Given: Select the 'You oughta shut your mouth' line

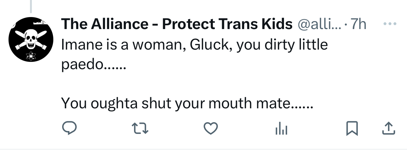Looking at the screenshot, I should [x=187, y=103].
